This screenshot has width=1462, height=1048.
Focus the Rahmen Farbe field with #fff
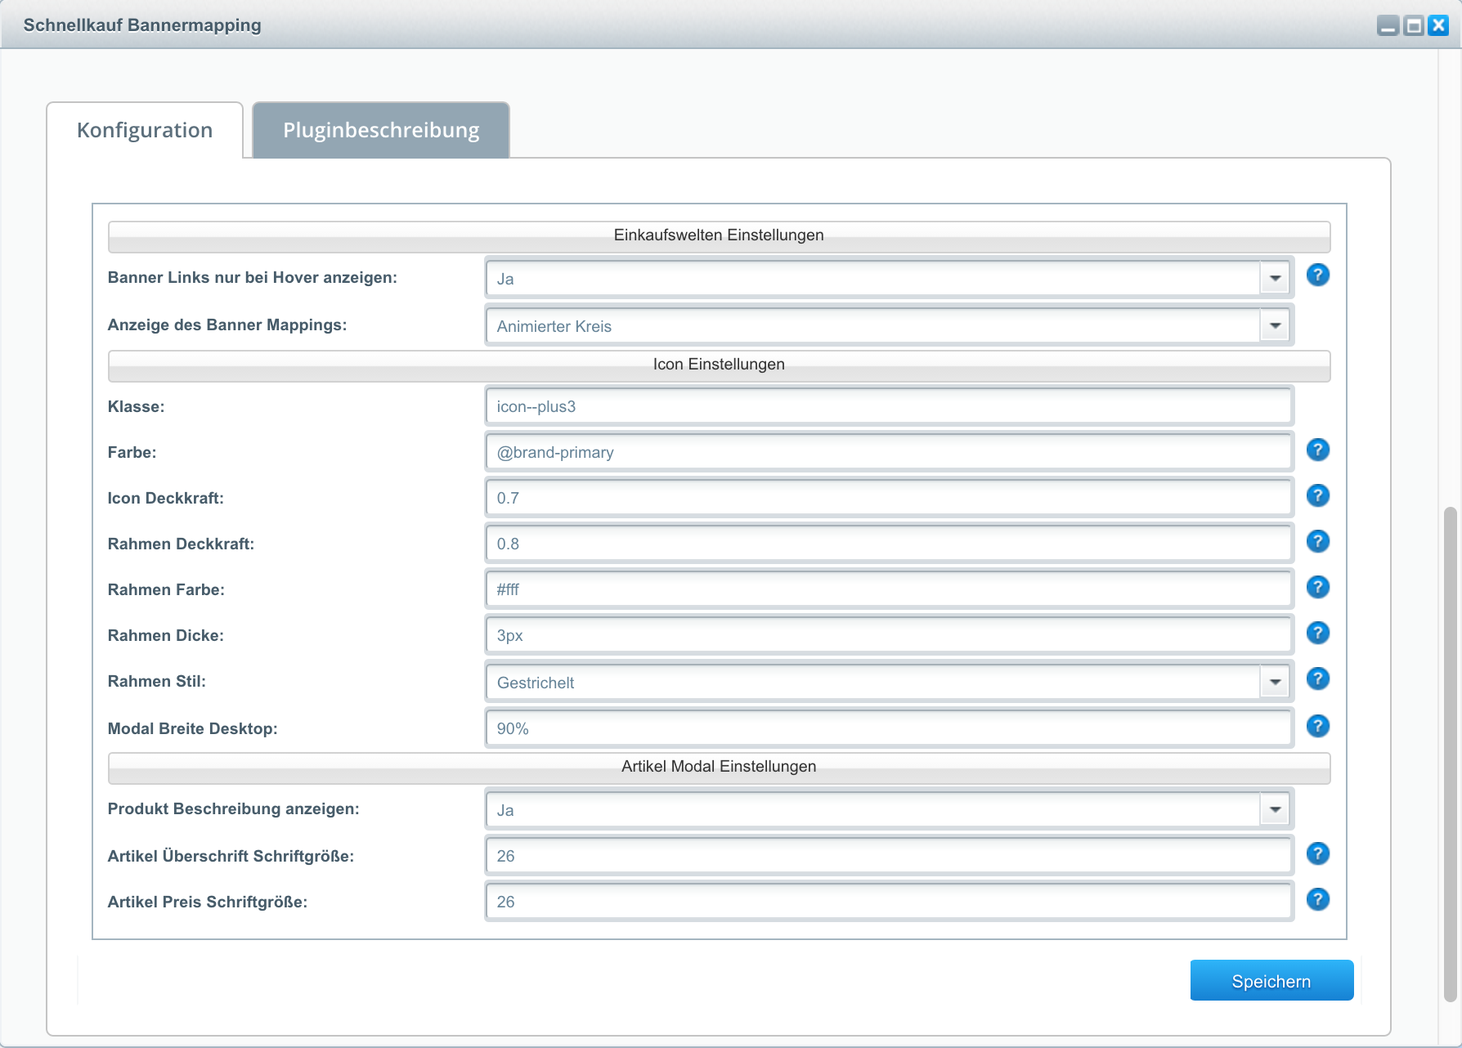pos(889,589)
